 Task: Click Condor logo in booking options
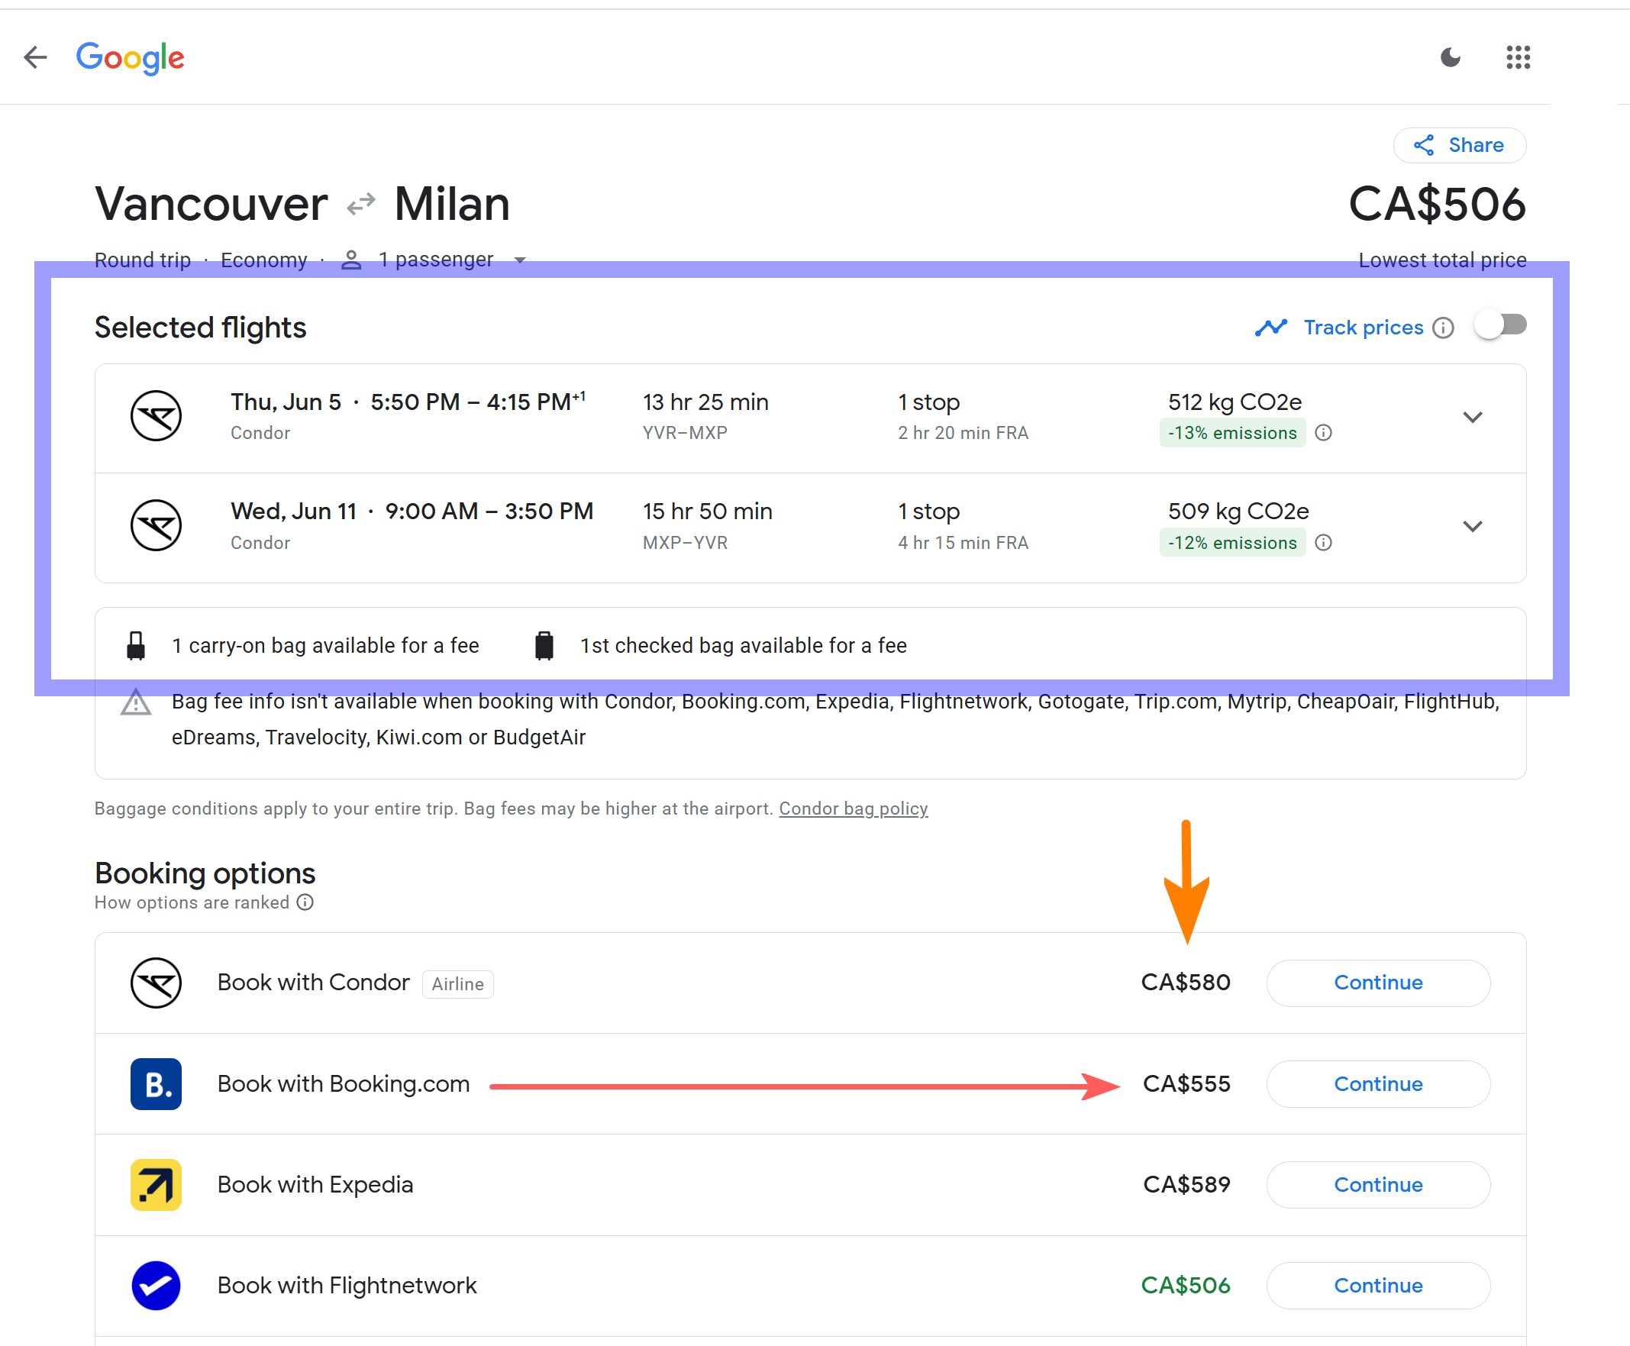point(156,983)
